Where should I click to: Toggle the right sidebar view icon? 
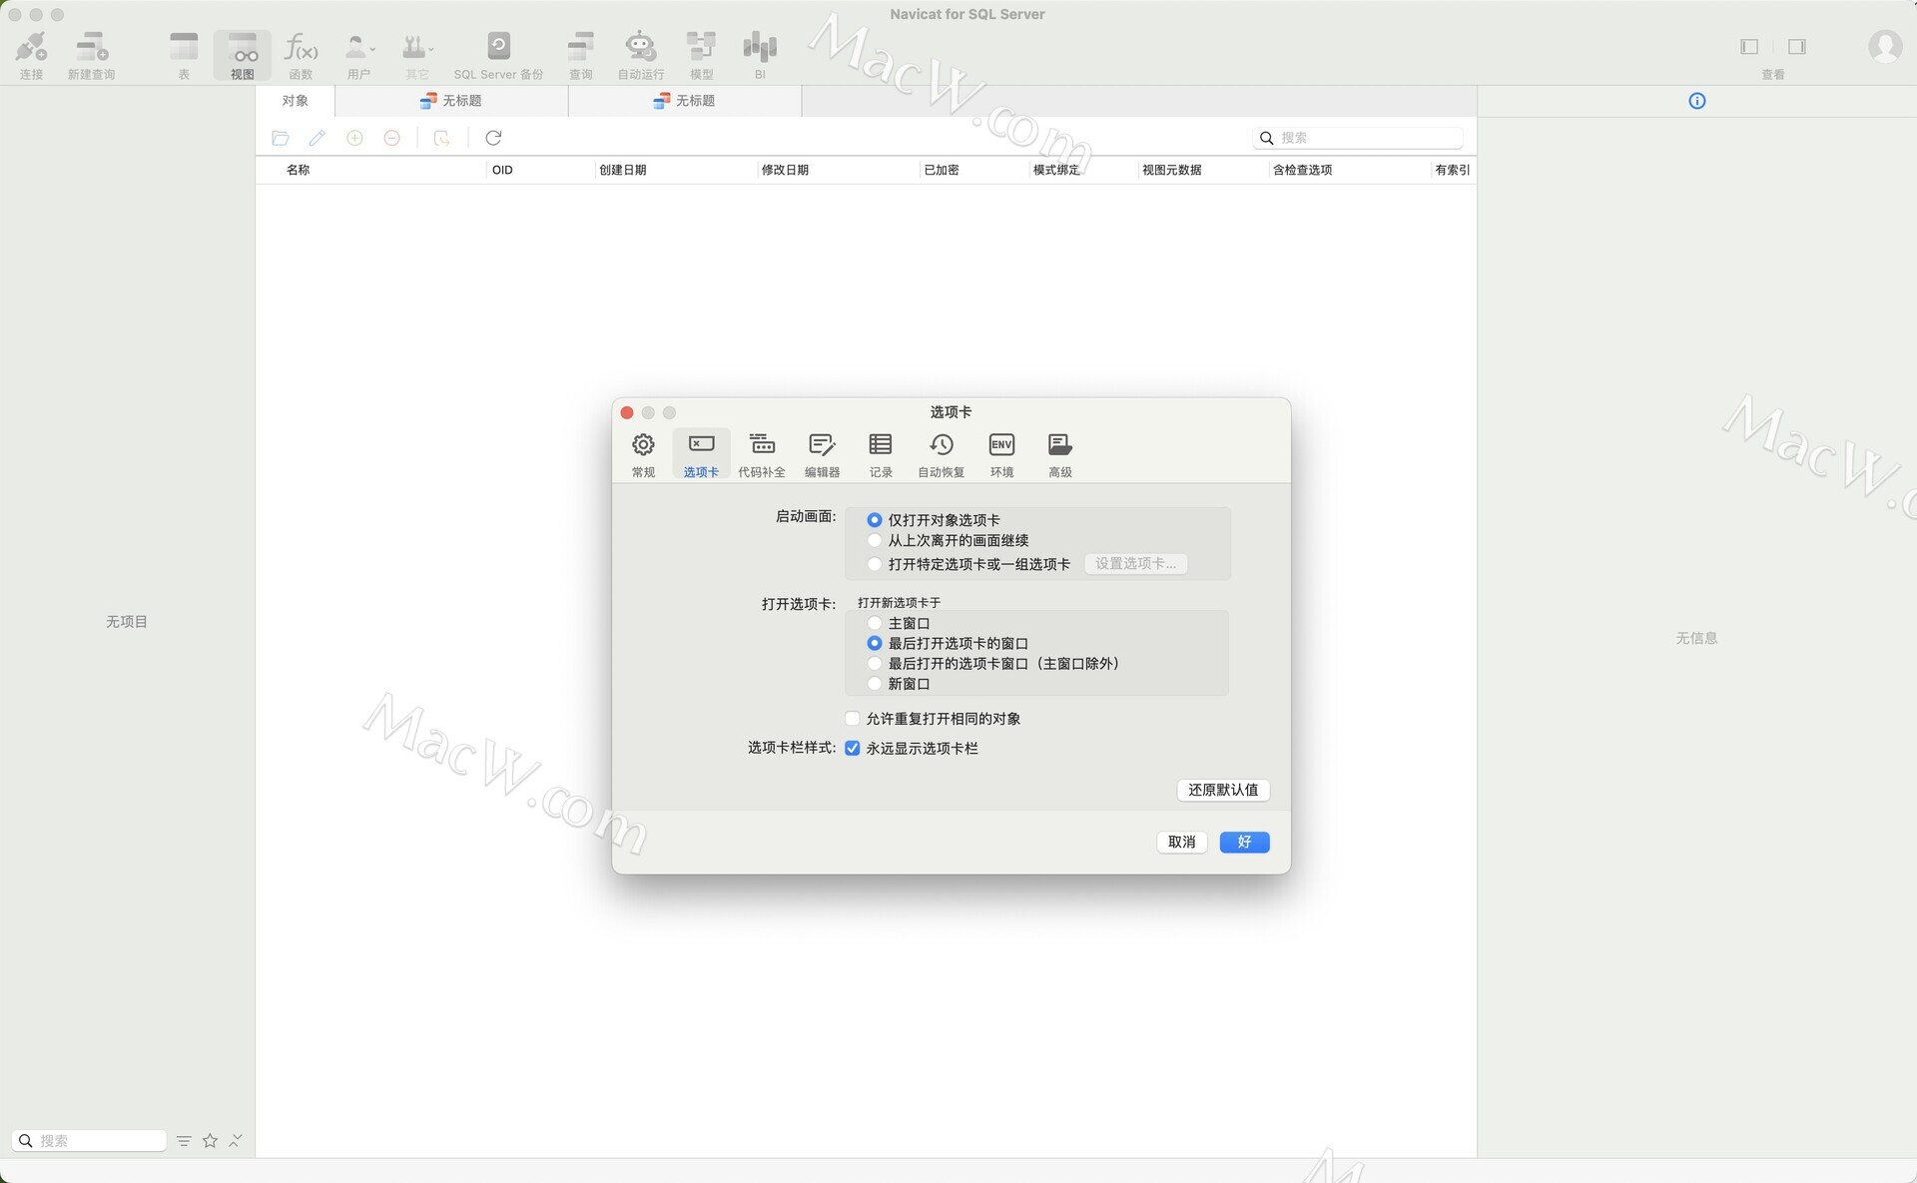tap(1797, 47)
